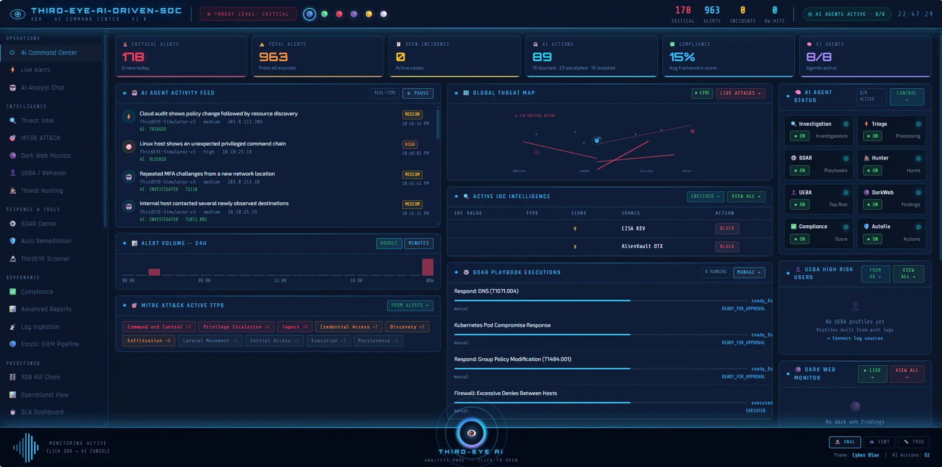Block the CISA KEV IOC
The image size is (942, 467).
[727, 228]
